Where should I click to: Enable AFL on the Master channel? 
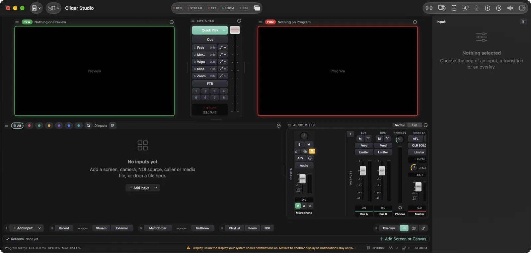416,139
